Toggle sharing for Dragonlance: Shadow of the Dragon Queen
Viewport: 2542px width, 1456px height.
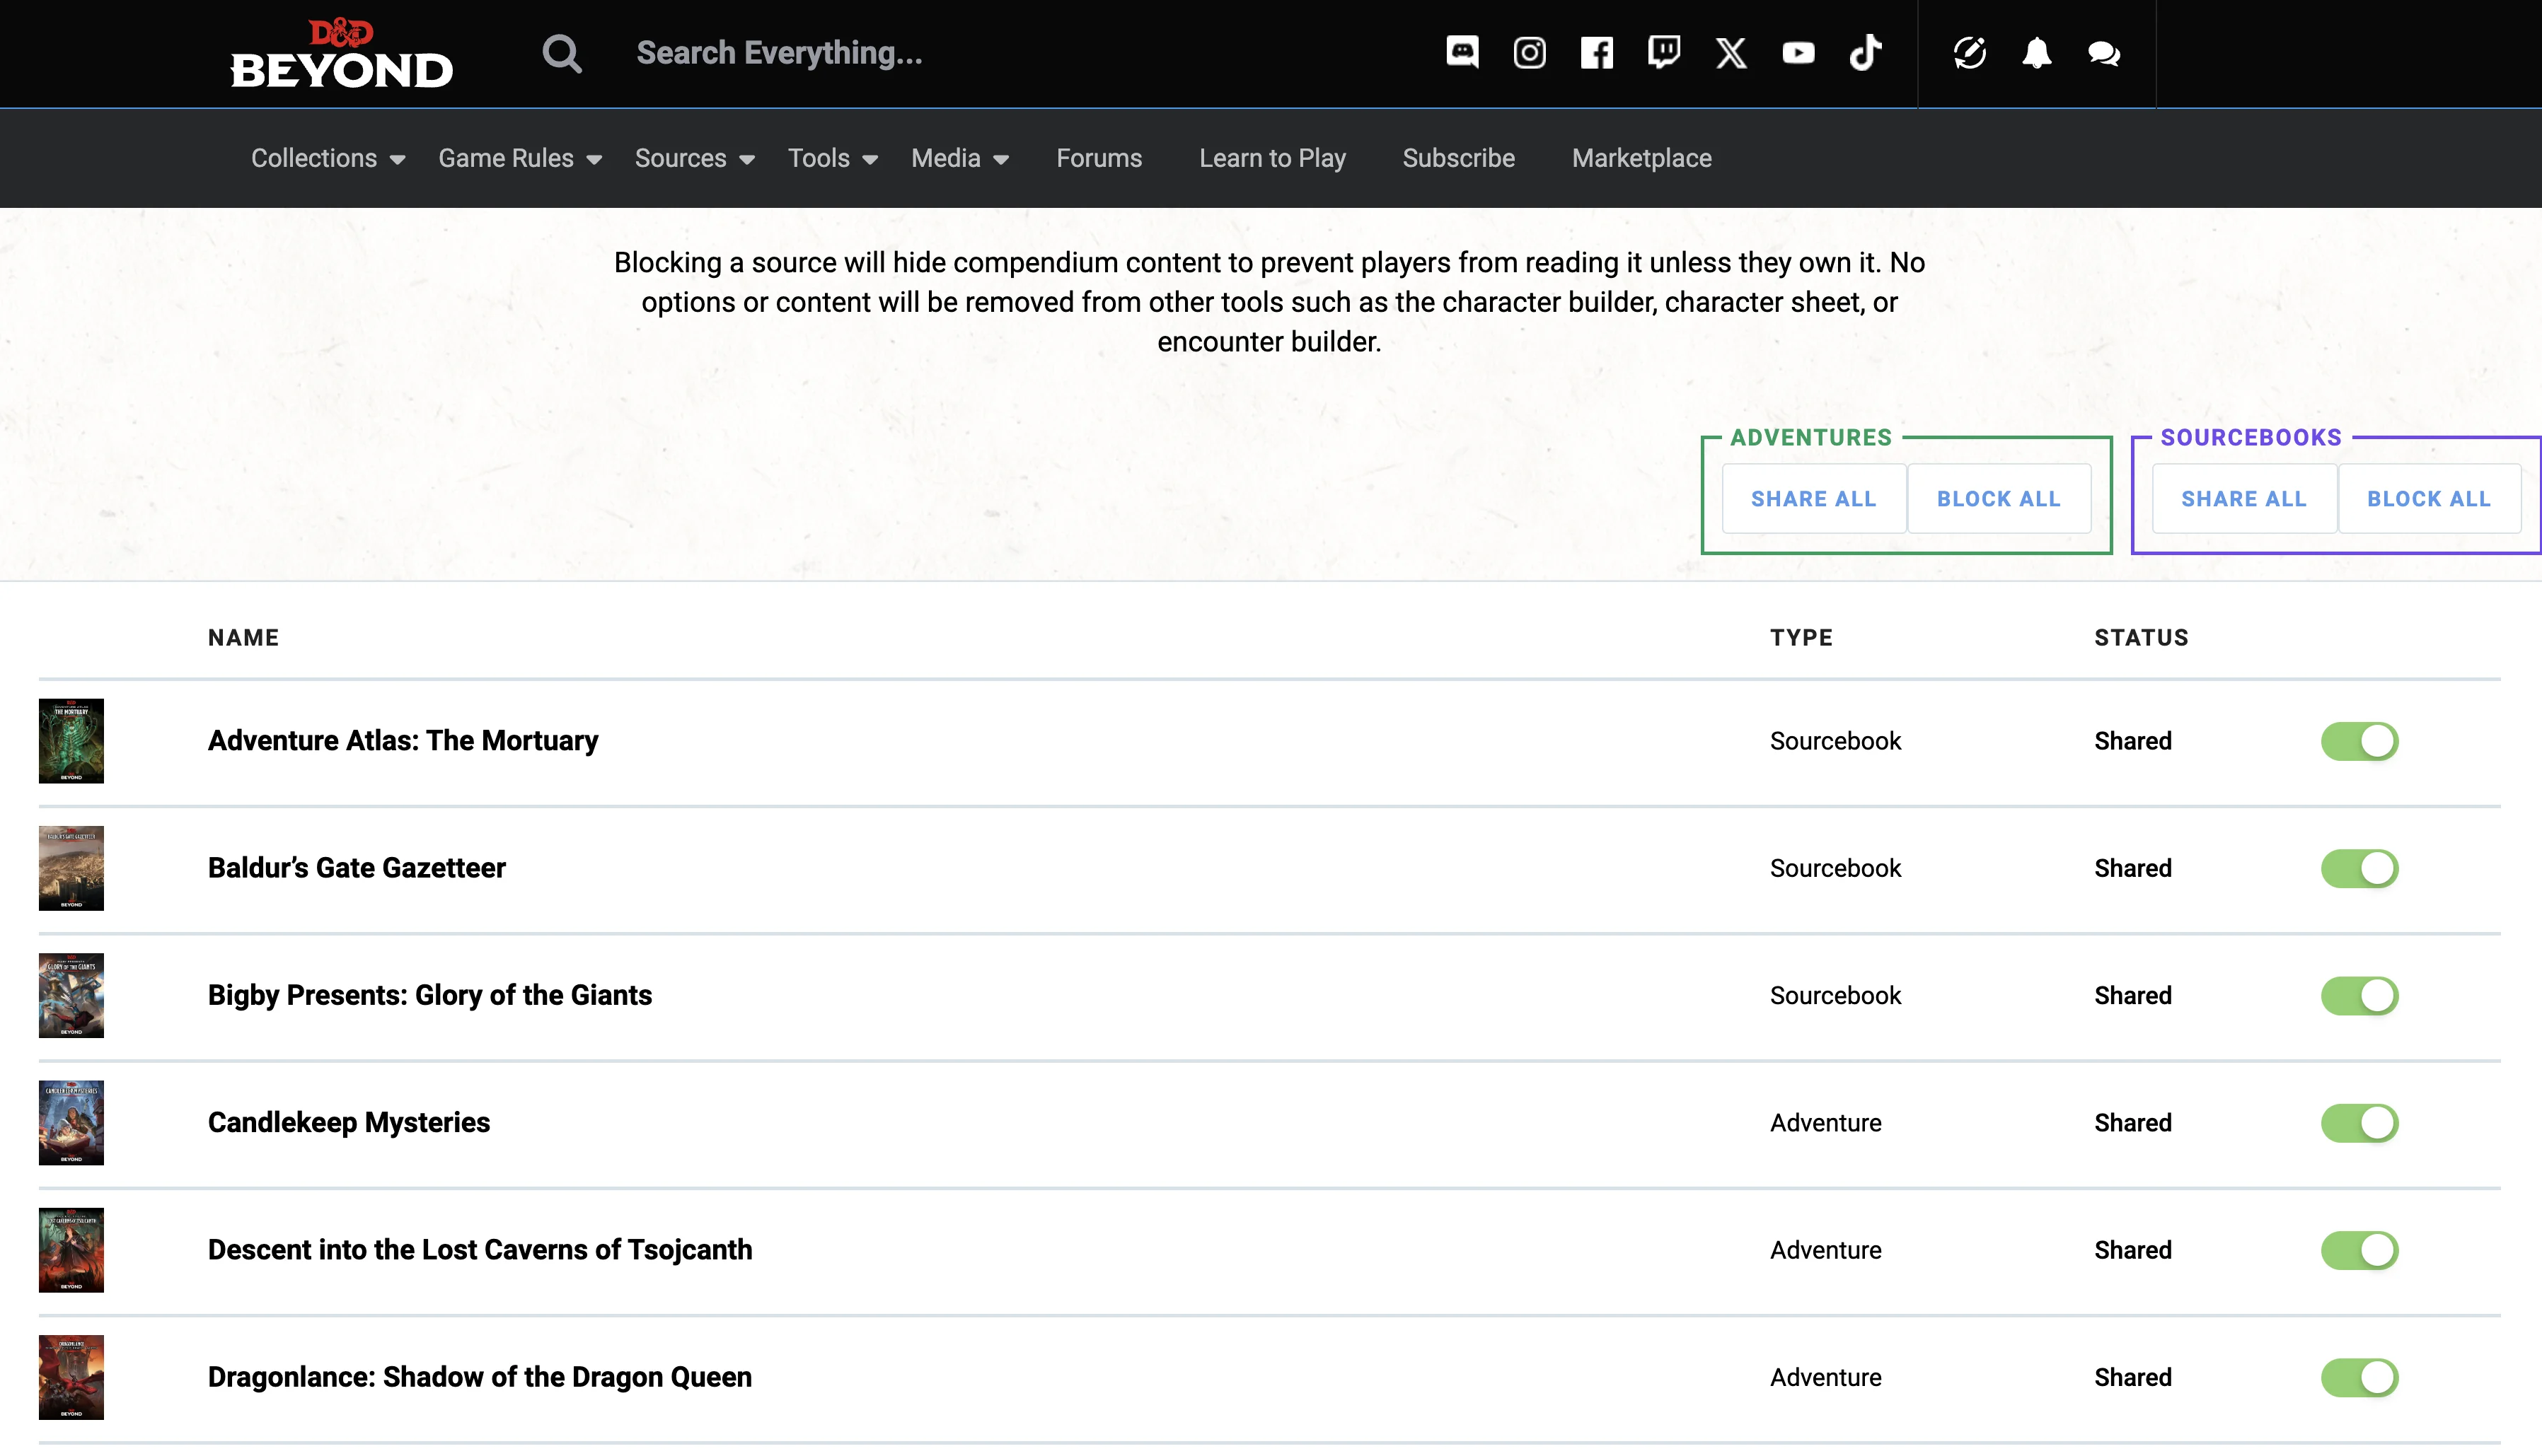(x=2359, y=1377)
